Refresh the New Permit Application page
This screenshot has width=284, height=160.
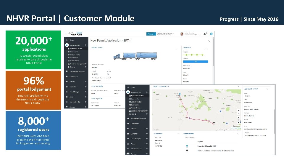(209, 41)
